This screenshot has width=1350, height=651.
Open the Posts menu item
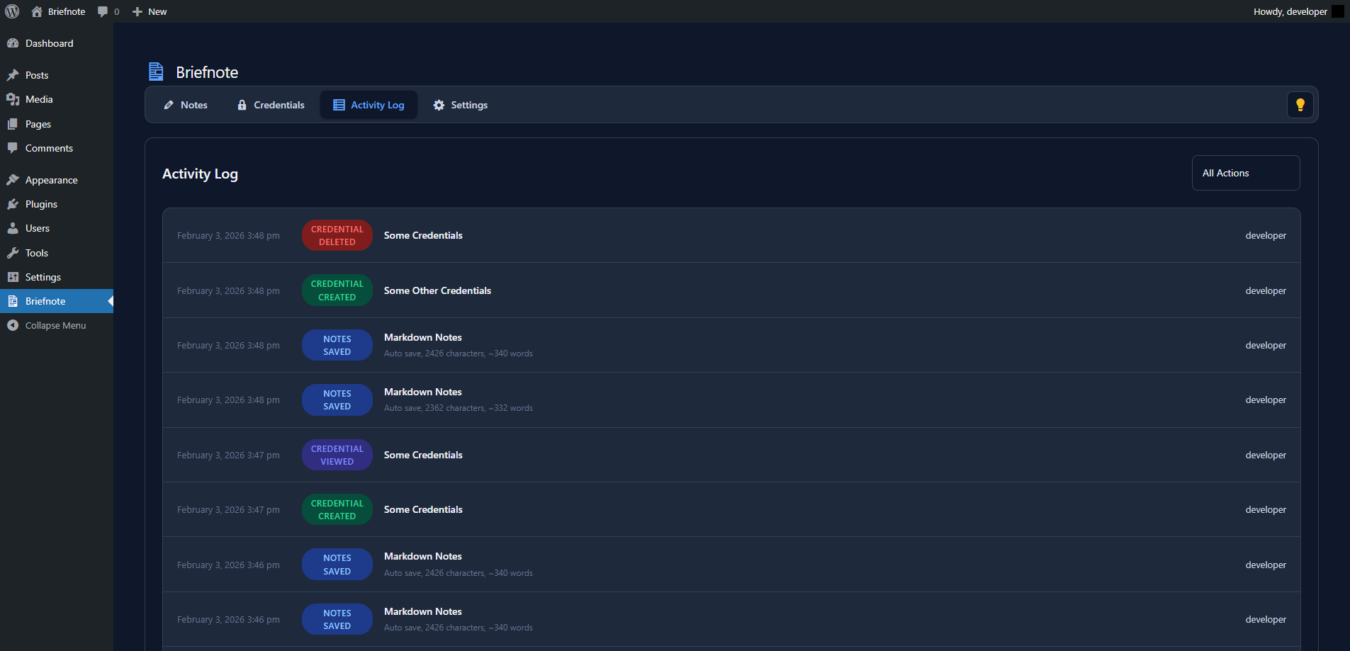pyautogui.click(x=57, y=75)
